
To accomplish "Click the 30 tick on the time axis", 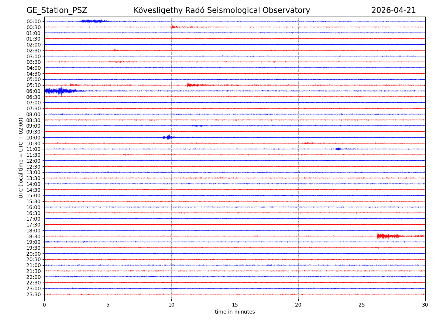I will [425, 305].
